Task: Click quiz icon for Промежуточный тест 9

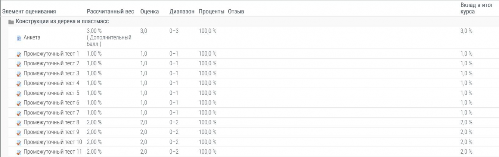Action: (x=19, y=132)
